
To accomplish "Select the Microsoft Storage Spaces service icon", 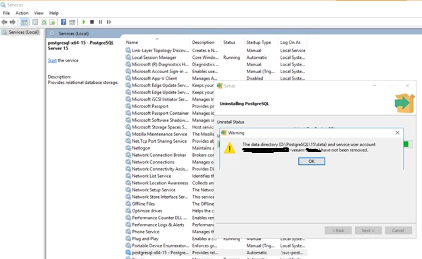I will coord(128,127).
